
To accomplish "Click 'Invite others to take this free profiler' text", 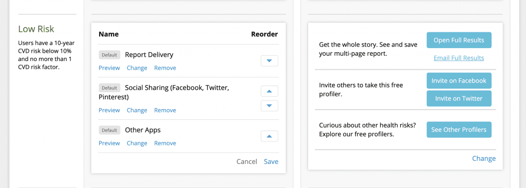I will pos(361,90).
